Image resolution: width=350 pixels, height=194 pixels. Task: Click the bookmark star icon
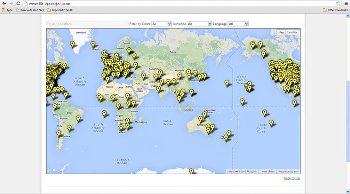coord(338,3)
